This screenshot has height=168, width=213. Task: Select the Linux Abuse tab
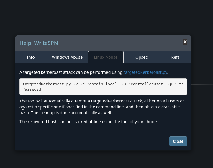106,57
